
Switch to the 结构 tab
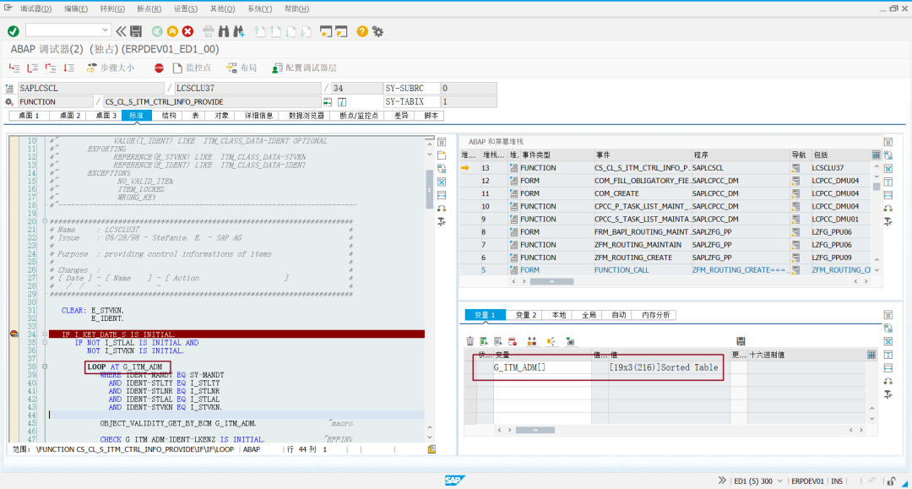click(x=169, y=116)
